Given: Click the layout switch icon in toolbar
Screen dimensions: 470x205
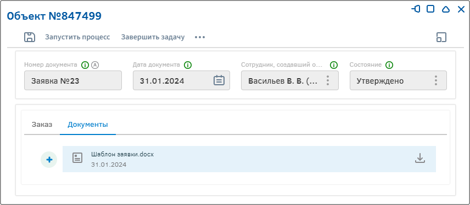Looking at the screenshot, I should [441, 37].
